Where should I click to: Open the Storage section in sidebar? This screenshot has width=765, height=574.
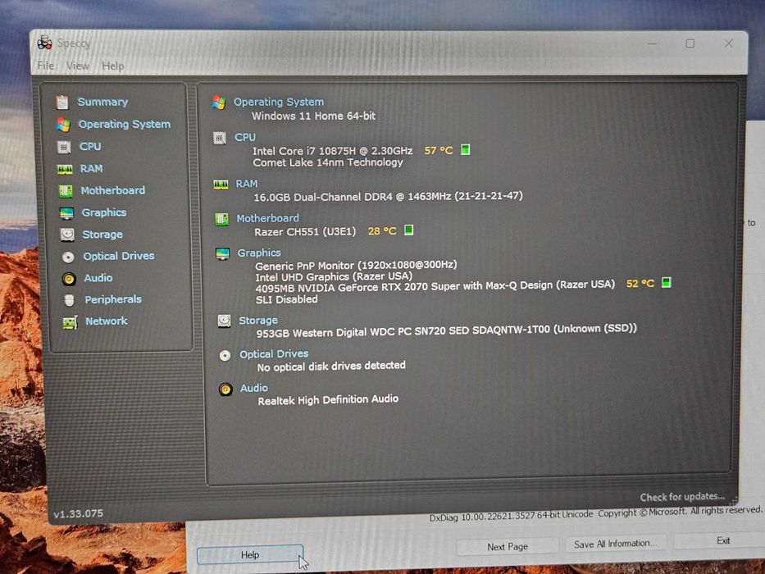click(x=102, y=235)
